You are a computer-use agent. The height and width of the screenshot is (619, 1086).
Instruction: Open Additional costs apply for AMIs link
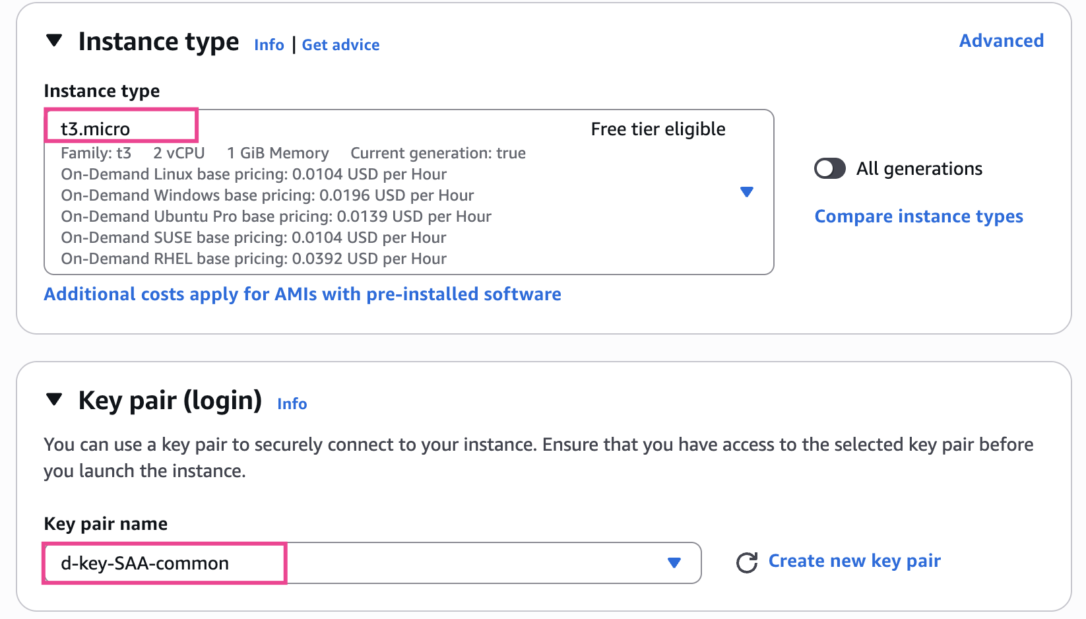pyautogui.click(x=302, y=294)
